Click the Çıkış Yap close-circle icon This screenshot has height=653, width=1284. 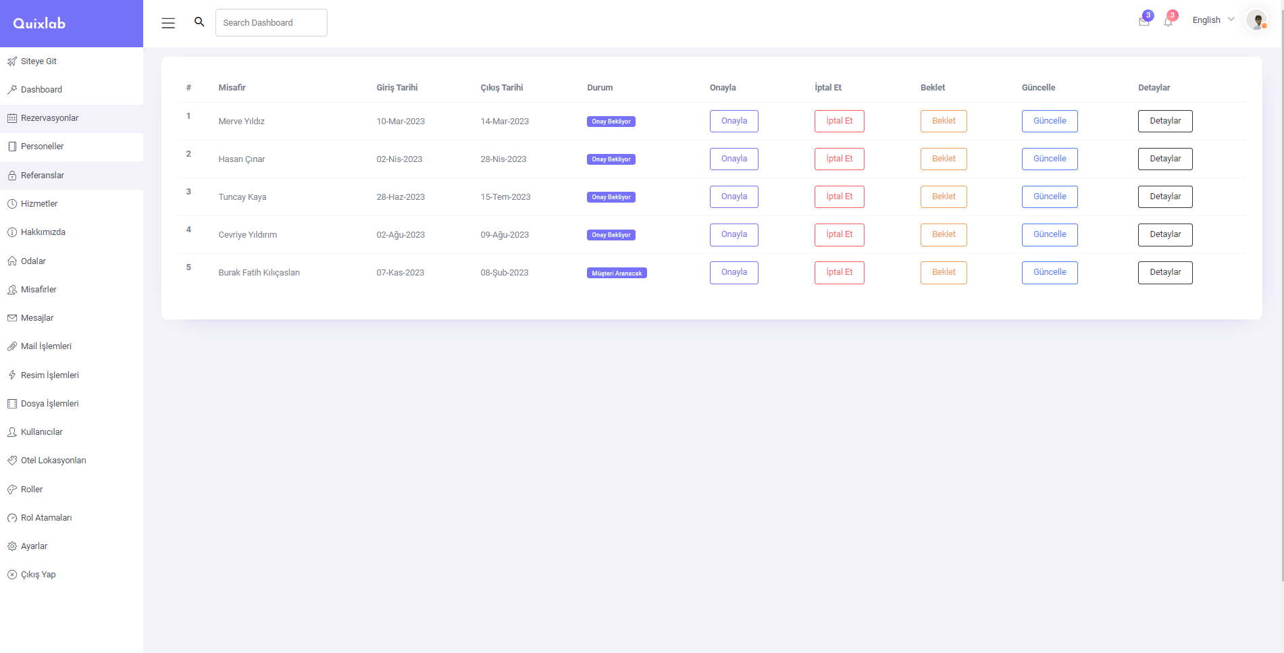click(x=12, y=575)
